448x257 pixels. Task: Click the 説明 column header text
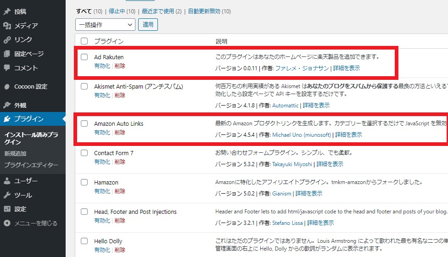click(221, 41)
